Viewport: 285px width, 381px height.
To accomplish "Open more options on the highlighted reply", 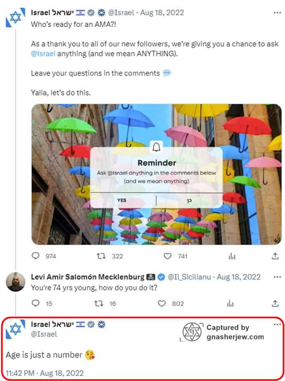I will 277,324.
